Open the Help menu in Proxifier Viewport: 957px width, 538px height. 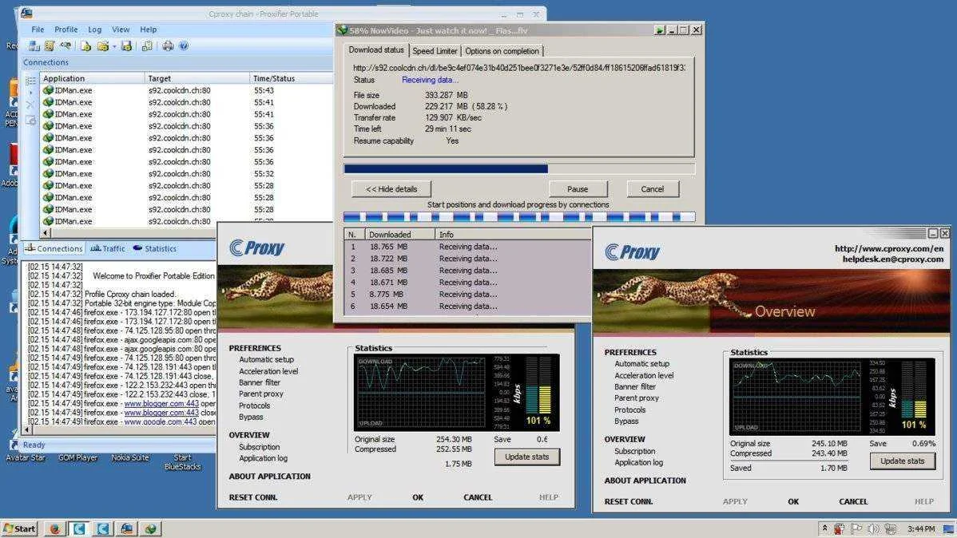pyautogui.click(x=149, y=30)
